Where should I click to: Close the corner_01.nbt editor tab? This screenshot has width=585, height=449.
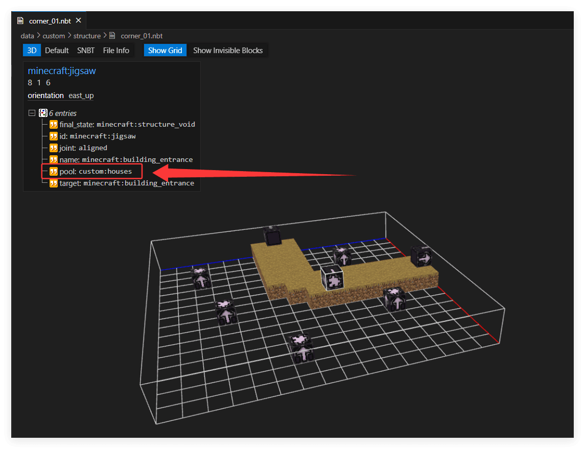[x=78, y=20]
